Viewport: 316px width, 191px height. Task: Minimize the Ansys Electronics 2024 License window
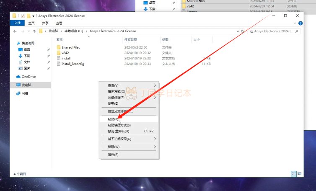[274, 16]
